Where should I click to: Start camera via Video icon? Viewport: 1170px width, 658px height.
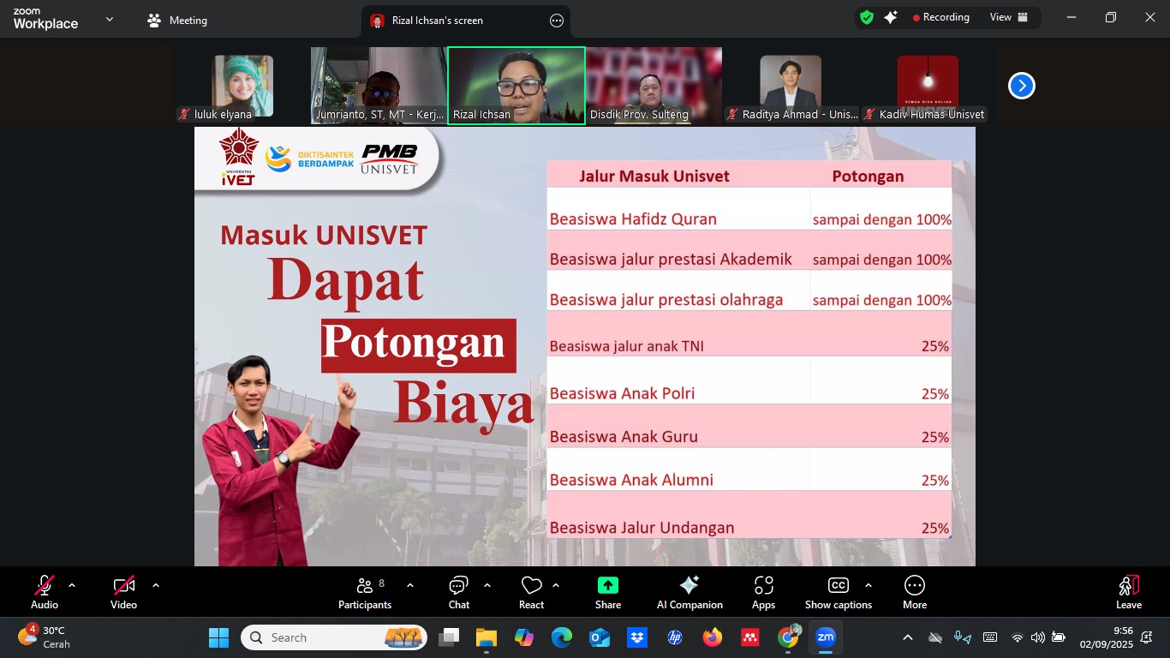tap(123, 585)
